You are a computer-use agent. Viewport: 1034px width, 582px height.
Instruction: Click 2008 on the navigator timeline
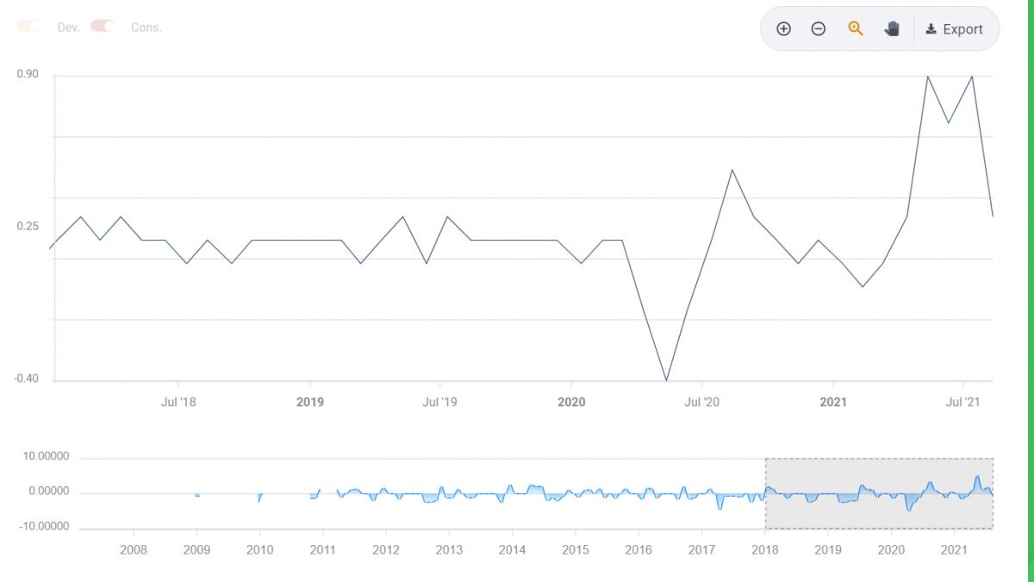pyautogui.click(x=133, y=550)
